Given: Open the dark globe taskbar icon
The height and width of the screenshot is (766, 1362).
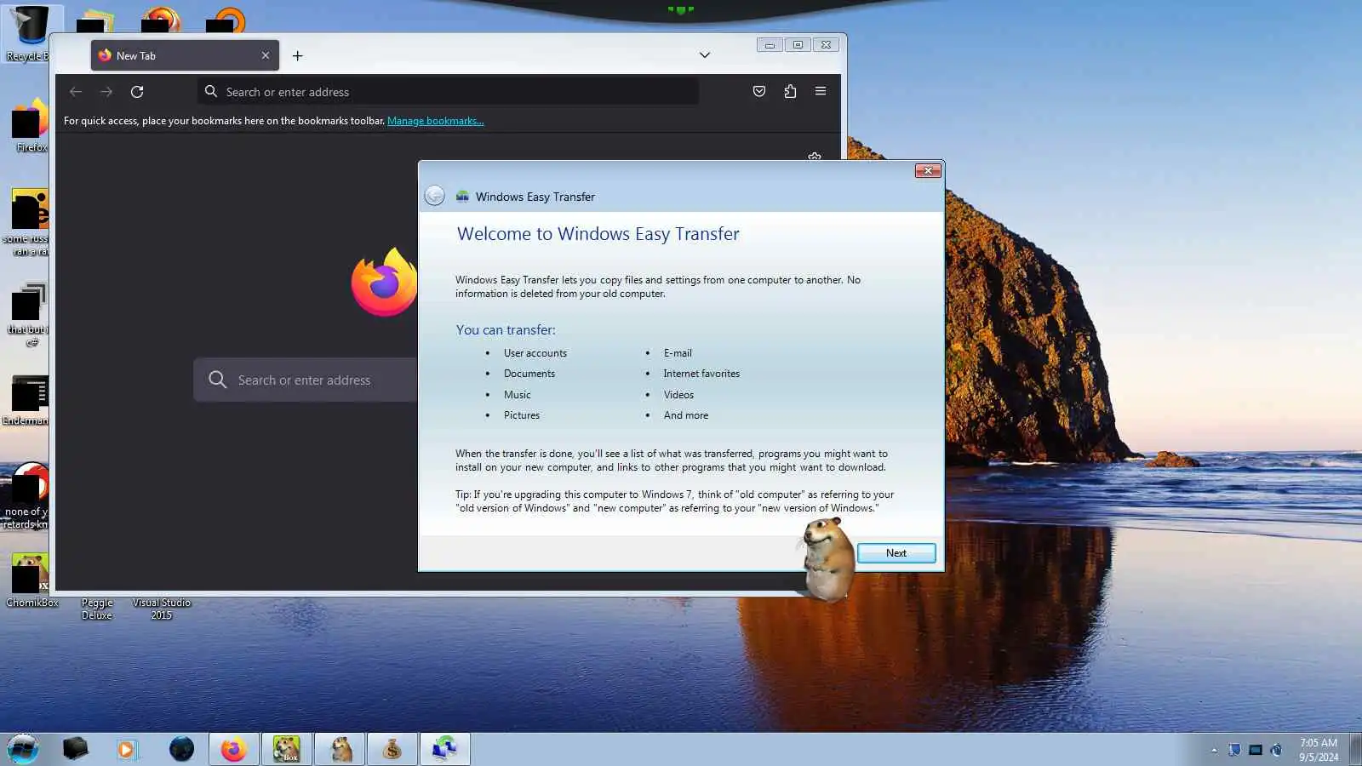Looking at the screenshot, I should (x=181, y=749).
